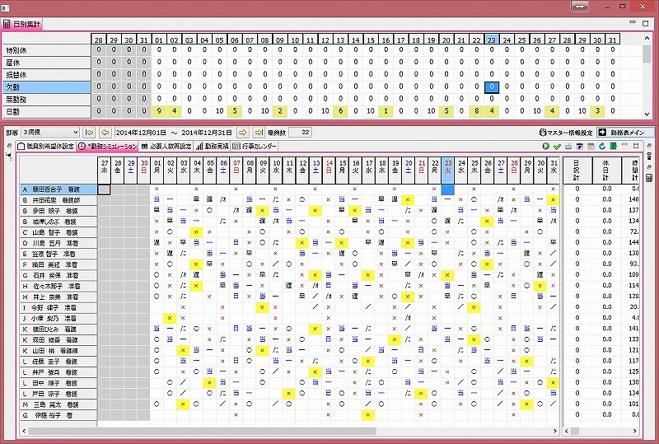Click the horizontal scrollbar of the schedule grid
This screenshot has height=444, width=659.
(x=289, y=431)
